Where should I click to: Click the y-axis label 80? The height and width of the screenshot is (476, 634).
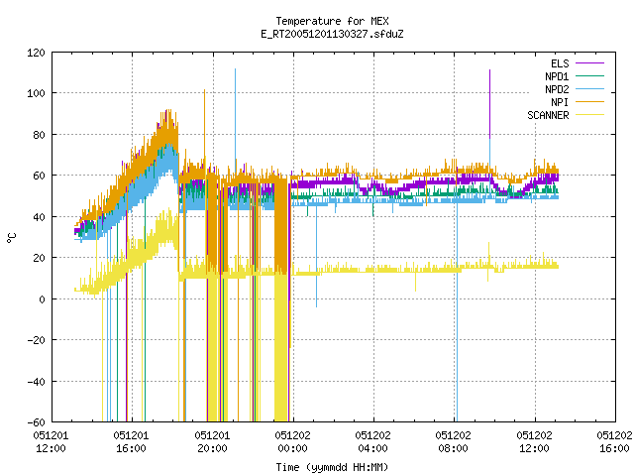click(39, 135)
